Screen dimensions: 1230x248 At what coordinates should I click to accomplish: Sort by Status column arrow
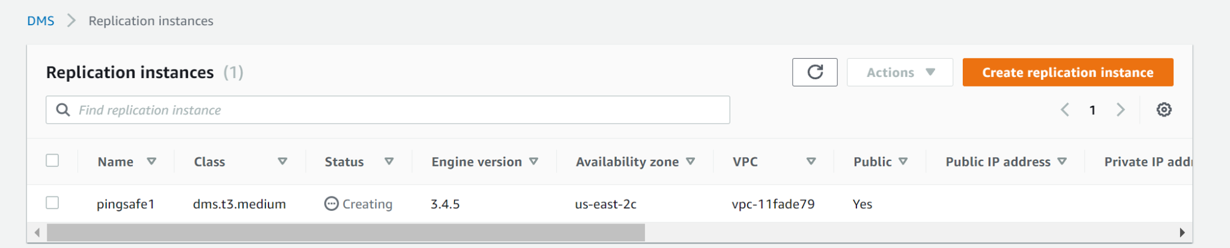(x=389, y=162)
